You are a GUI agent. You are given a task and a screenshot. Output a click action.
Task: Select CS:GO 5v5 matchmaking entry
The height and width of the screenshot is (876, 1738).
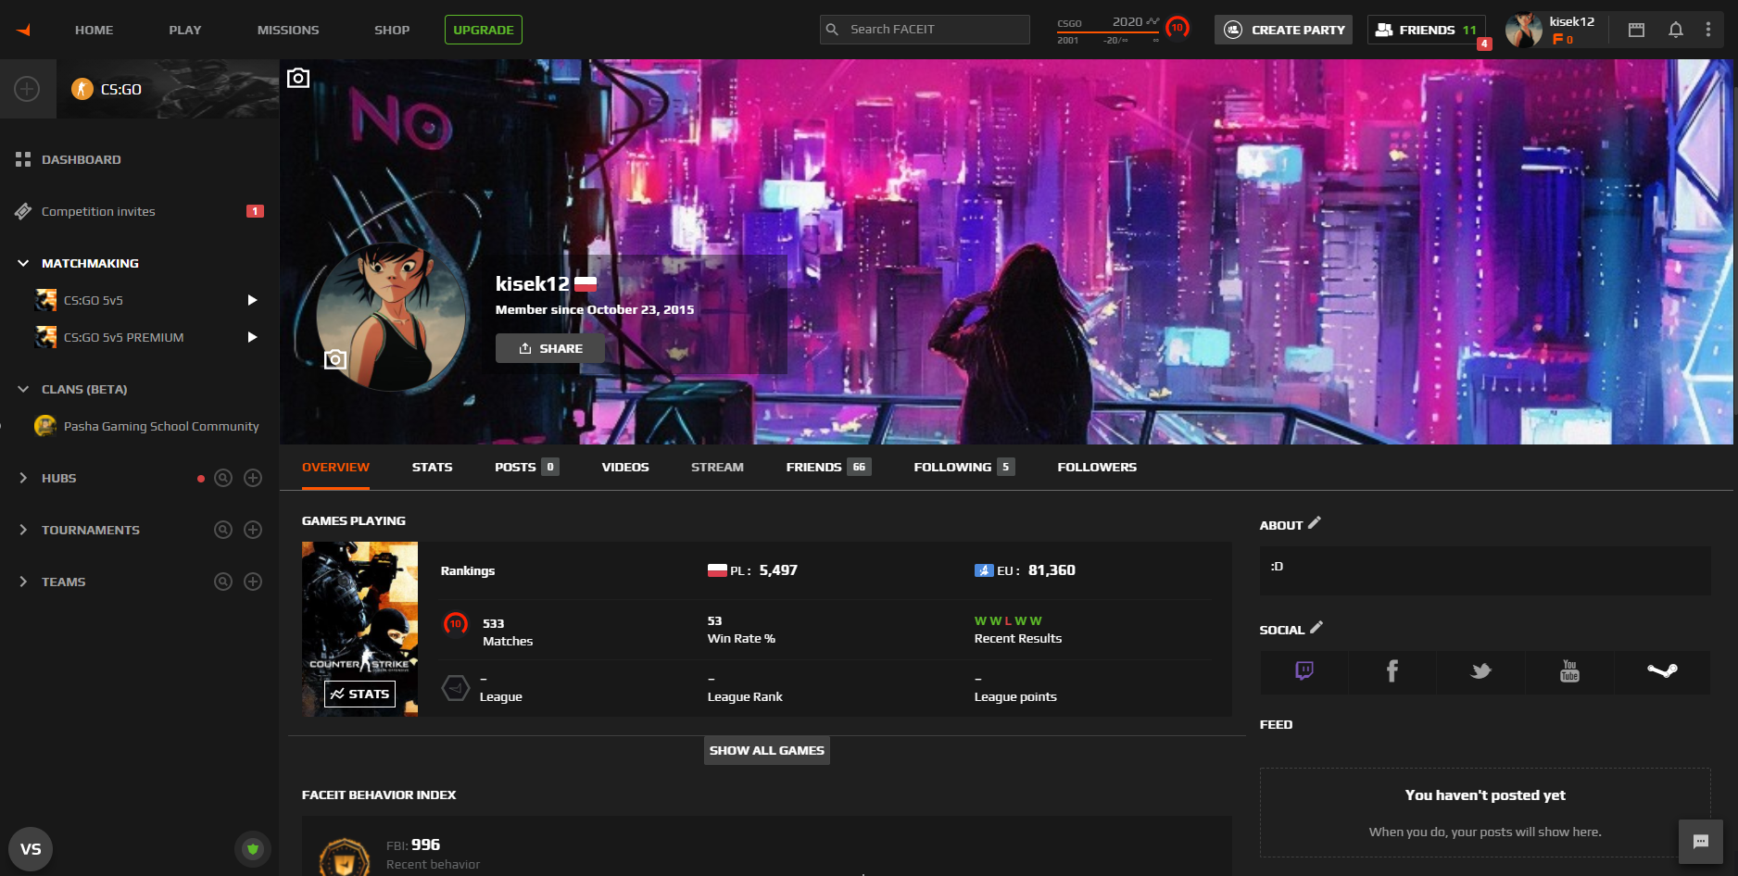tap(94, 300)
